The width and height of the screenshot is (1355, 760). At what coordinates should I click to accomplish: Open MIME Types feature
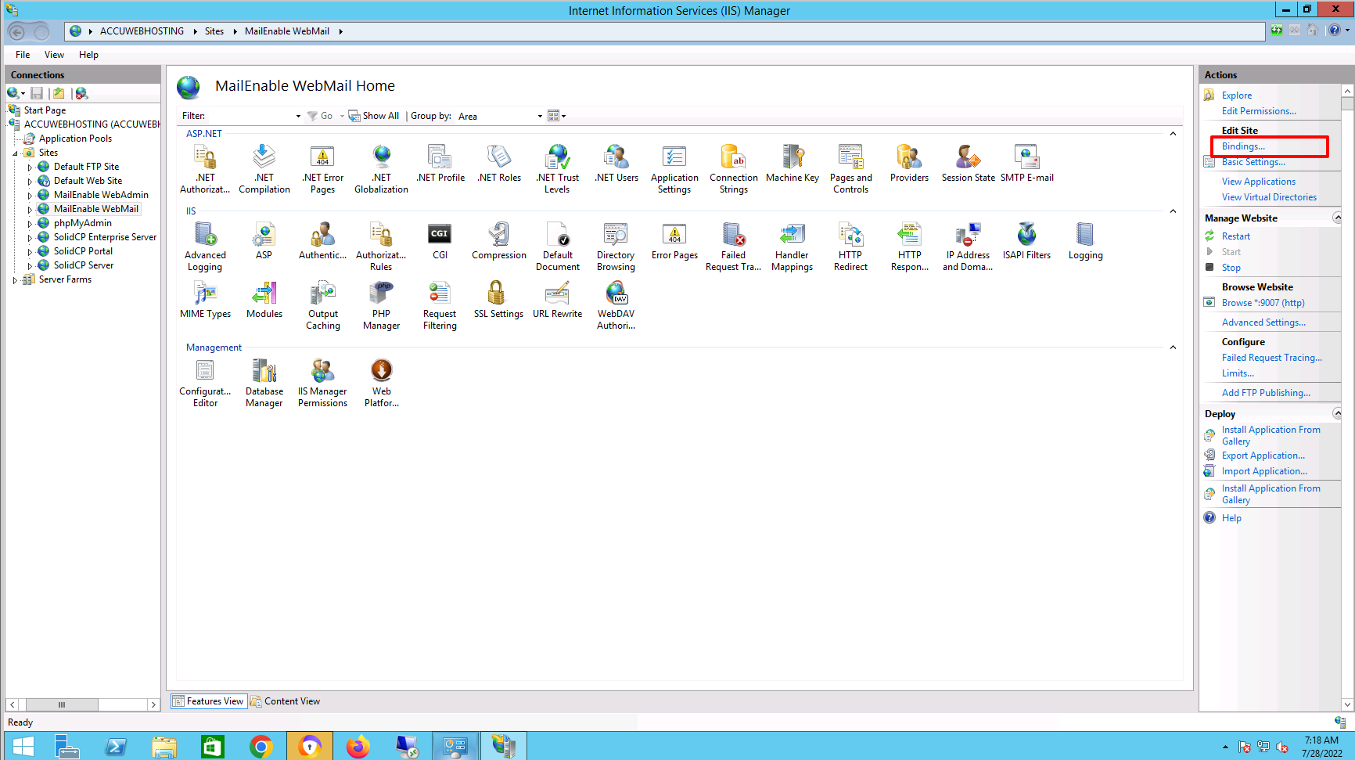coord(205,300)
